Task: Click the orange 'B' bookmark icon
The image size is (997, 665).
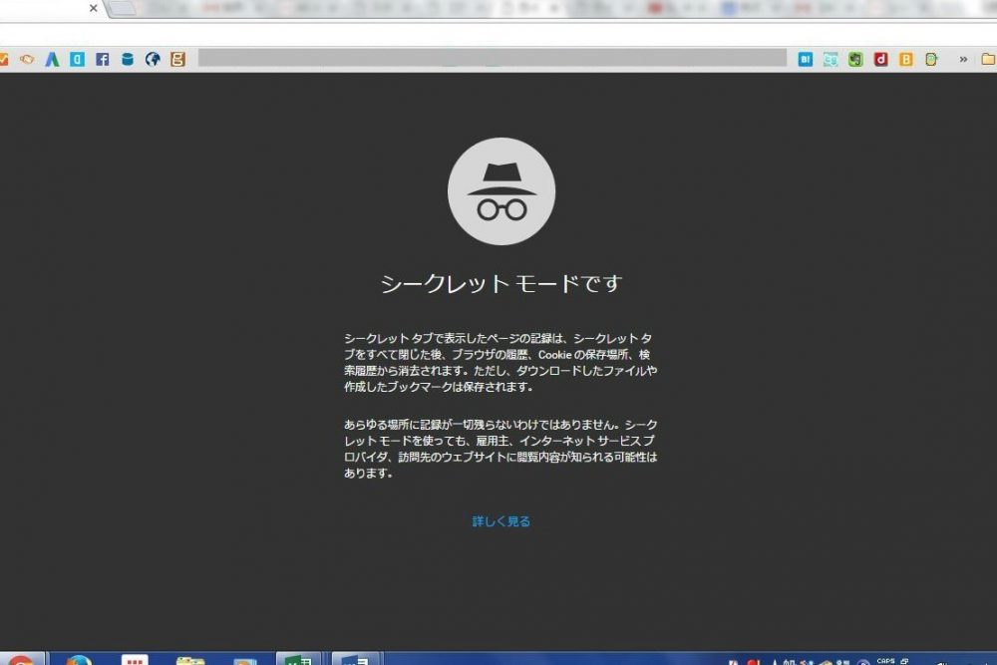Action: point(906,59)
